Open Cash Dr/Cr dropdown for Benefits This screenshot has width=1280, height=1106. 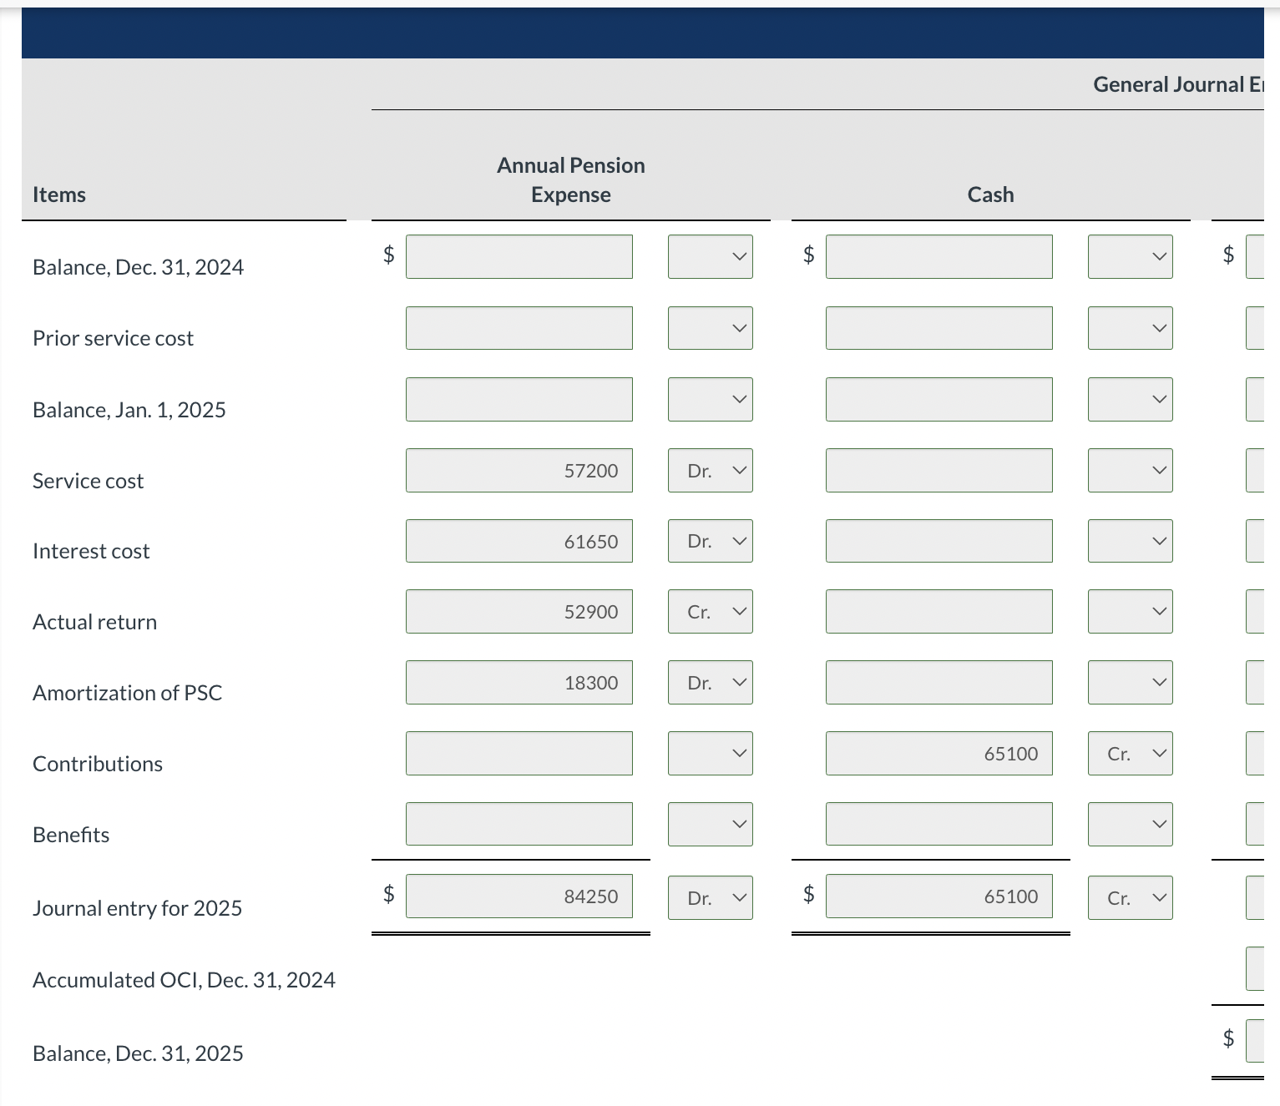tap(1131, 824)
